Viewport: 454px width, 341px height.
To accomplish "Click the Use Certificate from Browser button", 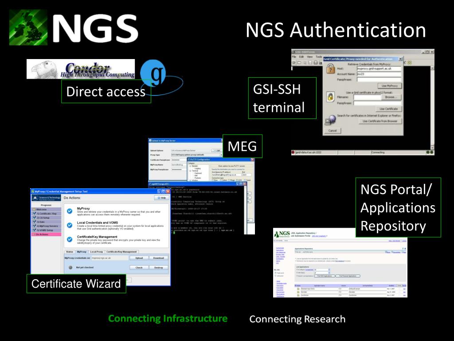I will point(380,121).
